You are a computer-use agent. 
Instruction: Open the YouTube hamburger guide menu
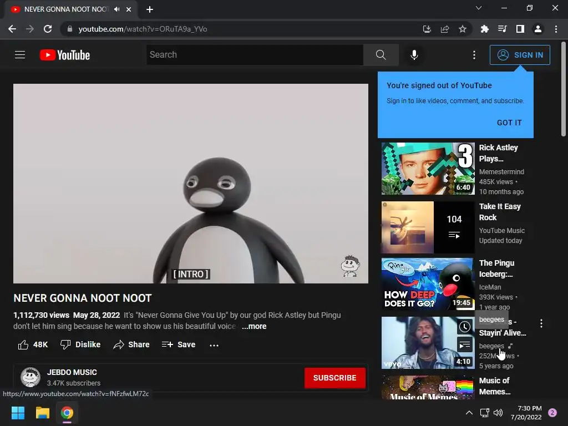point(20,55)
